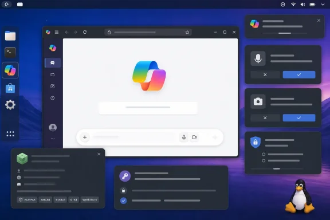Select the first radio option in security panel

pos(264,154)
